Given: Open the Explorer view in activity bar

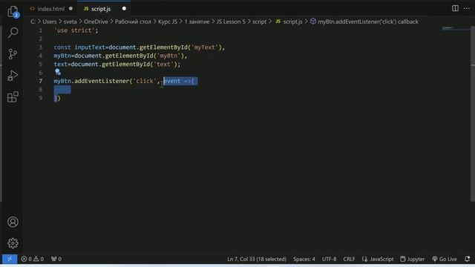Looking at the screenshot, I should [x=13, y=12].
